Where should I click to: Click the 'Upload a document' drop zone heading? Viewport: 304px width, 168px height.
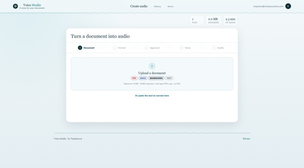coord(152,73)
